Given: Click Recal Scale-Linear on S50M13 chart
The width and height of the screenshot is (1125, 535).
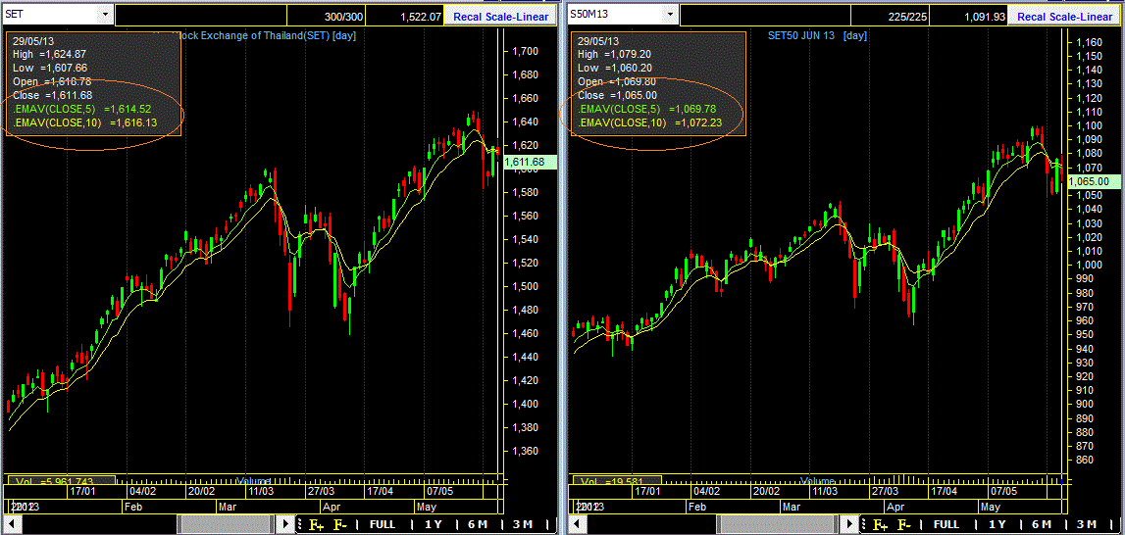Looking at the screenshot, I should click(x=1065, y=16).
